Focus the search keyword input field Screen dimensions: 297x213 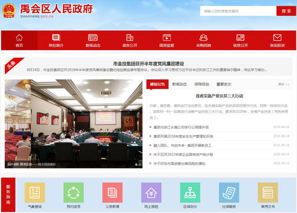pyautogui.click(x=238, y=11)
